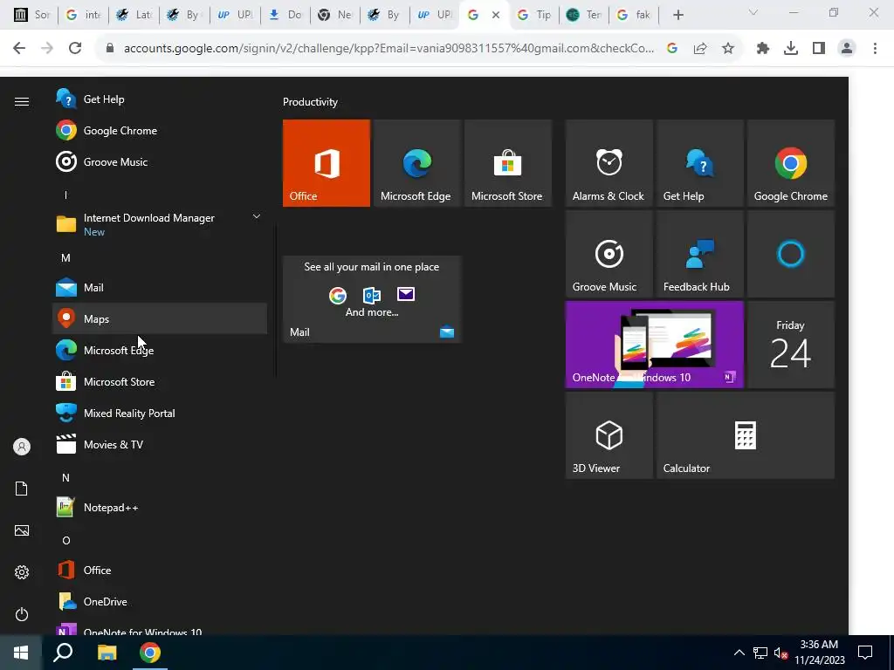This screenshot has height=670, width=894.
Task: Open the Action Center notifications icon
Action: 865,653
